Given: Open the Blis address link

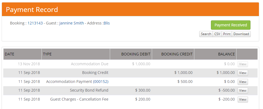Looking at the screenshot, I should pos(107,23).
